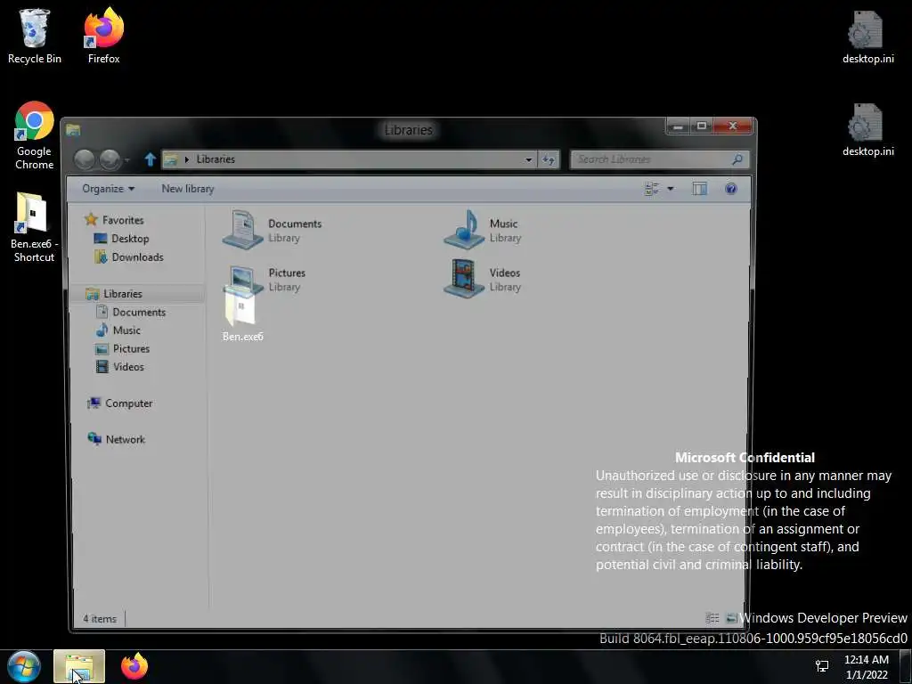This screenshot has width=912, height=684.
Task: Click the Show desktop strip on taskbar
Action: tap(905, 666)
